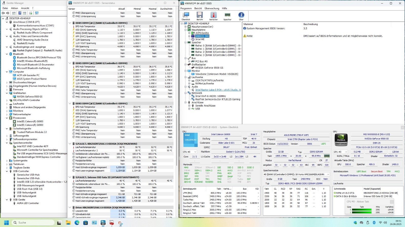This screenshot has height=227, width=405.
Task: Click the sensor window vertical scrollbar
Action: click(x=176, y=139)
